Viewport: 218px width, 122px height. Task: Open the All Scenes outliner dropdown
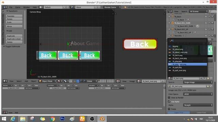(198, 11)
